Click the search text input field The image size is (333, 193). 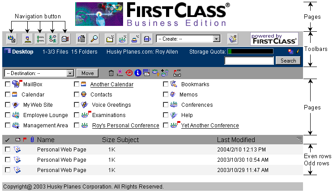[249, 61]
